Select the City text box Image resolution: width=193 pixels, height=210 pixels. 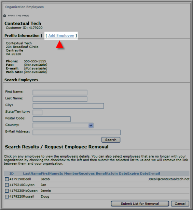(x=68, y=106)
